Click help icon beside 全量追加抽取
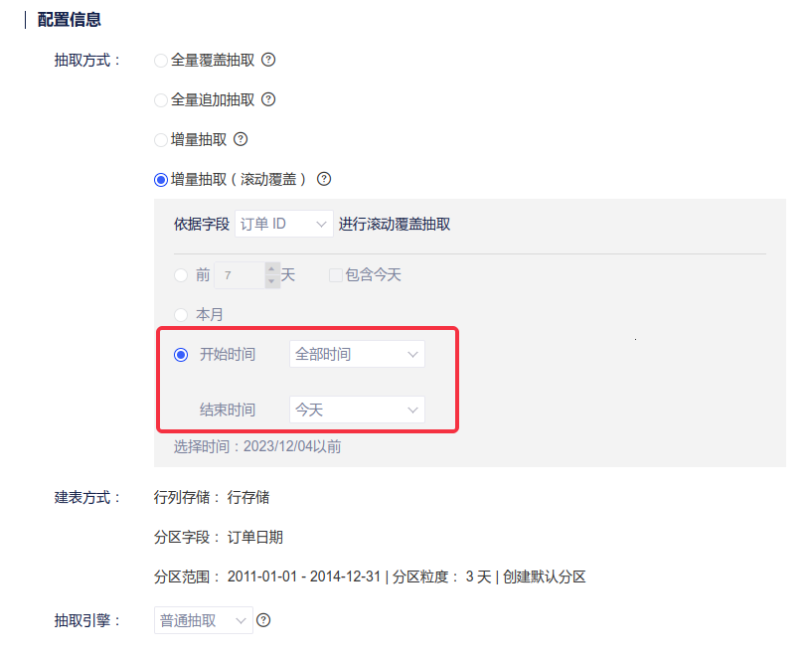Screen dimensions: 808x658 (x=267, y=99)
